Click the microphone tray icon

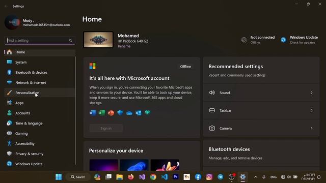click(264, 177)
